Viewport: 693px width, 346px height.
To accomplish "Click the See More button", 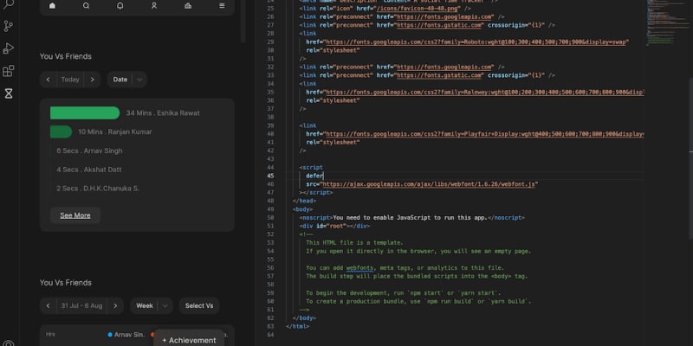I will (x=74, y=215).
